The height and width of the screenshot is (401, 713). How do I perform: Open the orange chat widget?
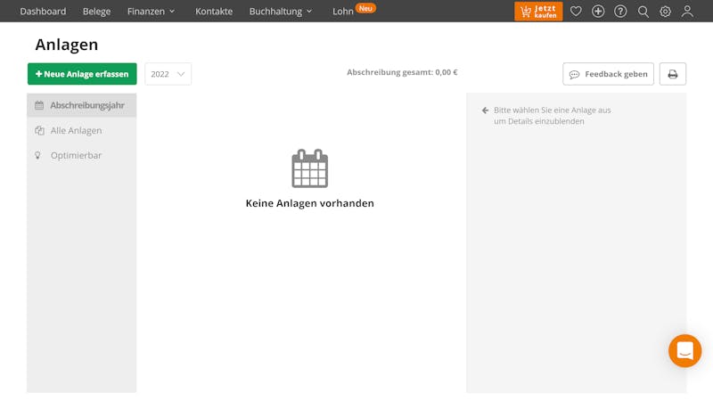tap(684, 351)
